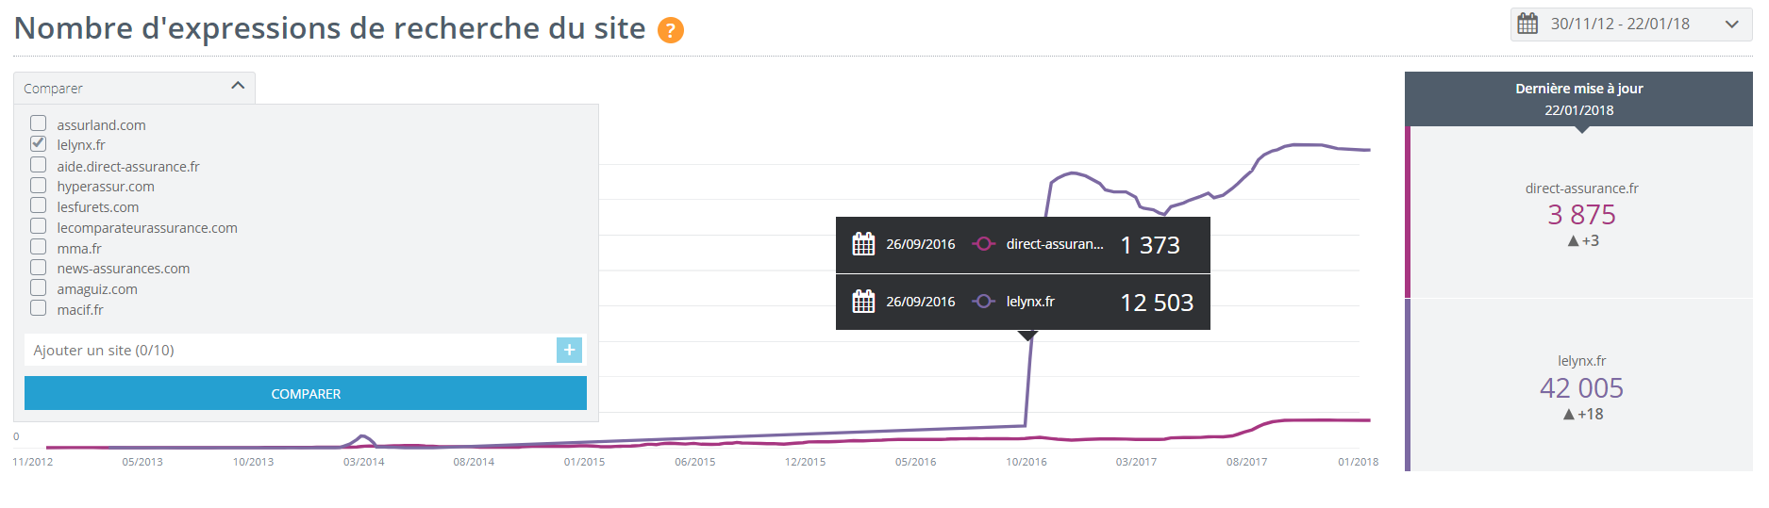This screenshot has height=508, width=1769.
Task: Check the assurland.com checkbox
Action: [x=39, y=123]
